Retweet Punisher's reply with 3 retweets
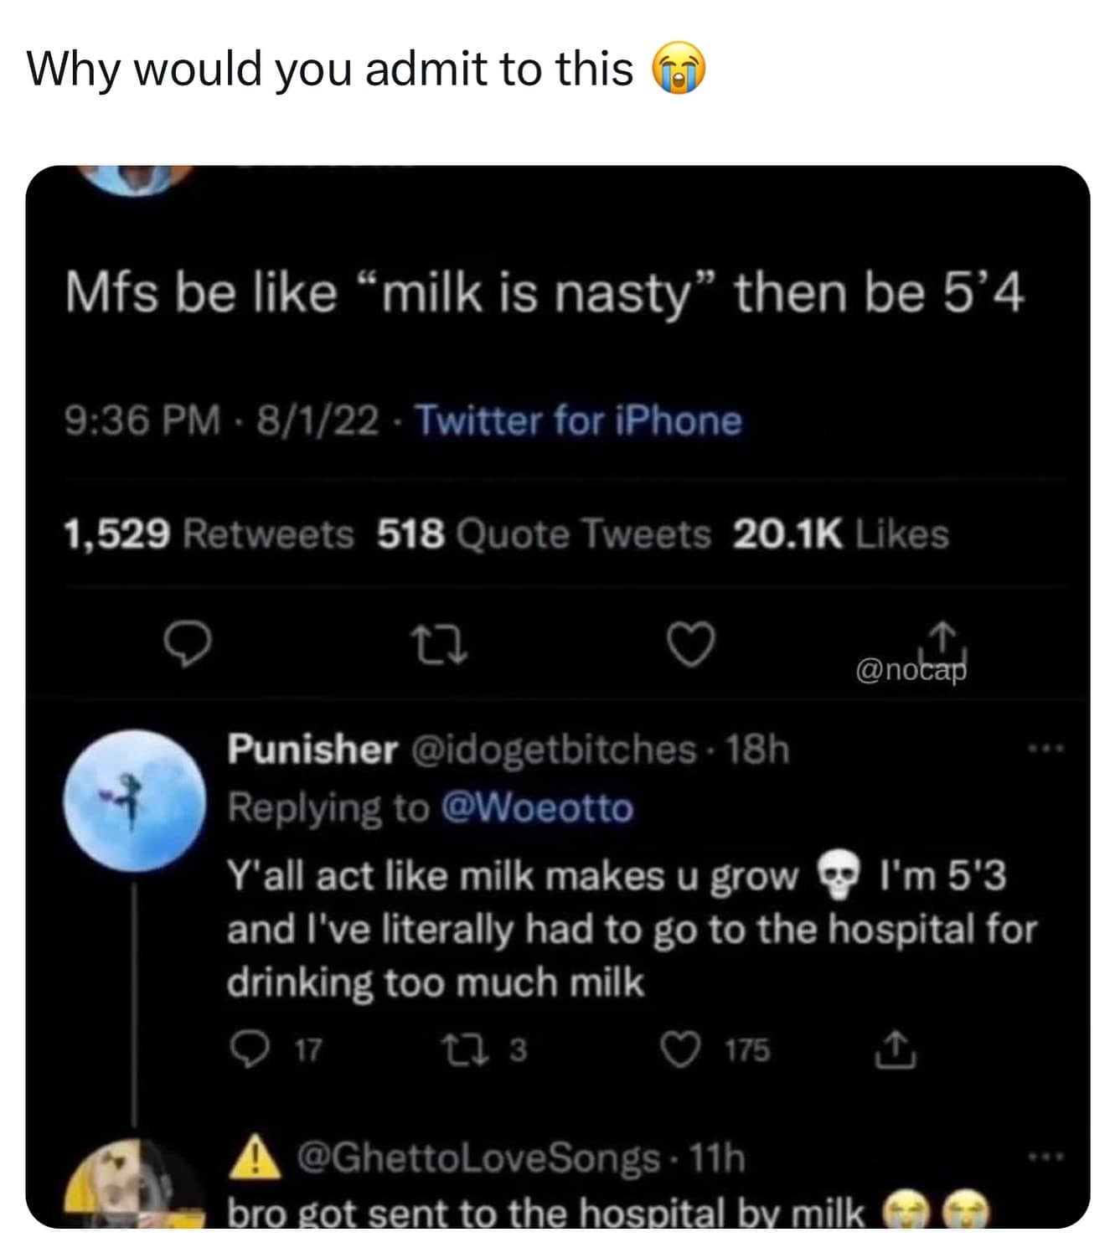Screen dimensions: 1115x1258 click(459, 1050)
